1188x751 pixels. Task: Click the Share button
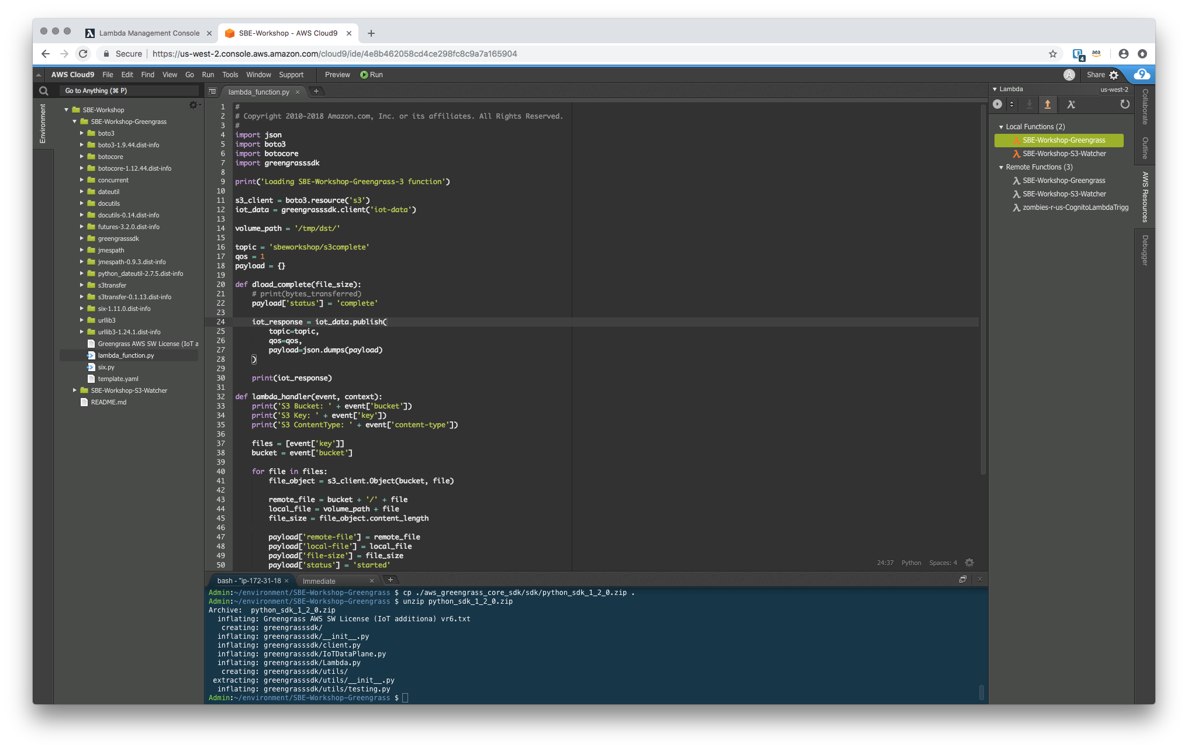click(x=1096, y=75)
